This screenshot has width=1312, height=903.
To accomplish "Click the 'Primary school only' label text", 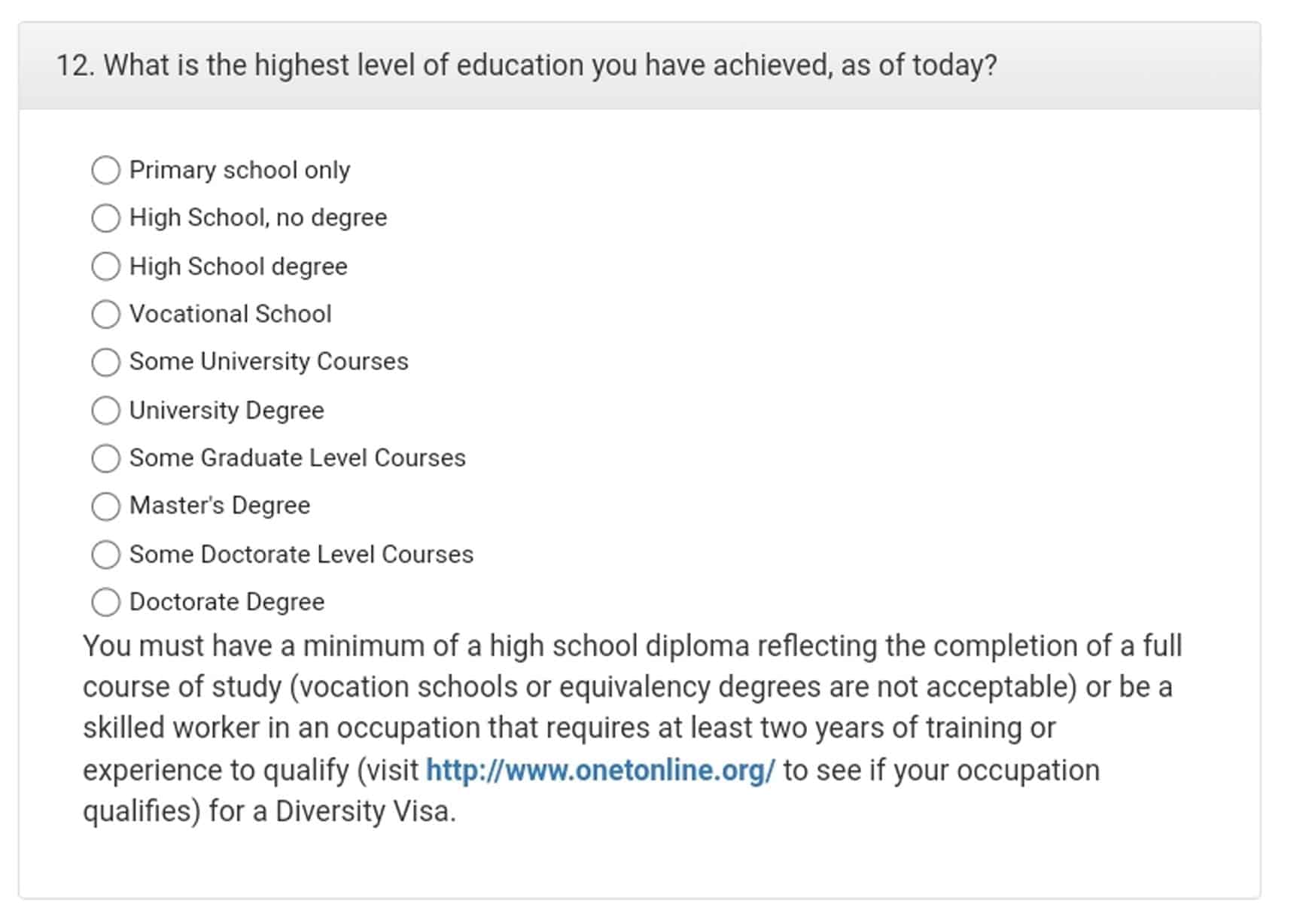I will [239, 170].
